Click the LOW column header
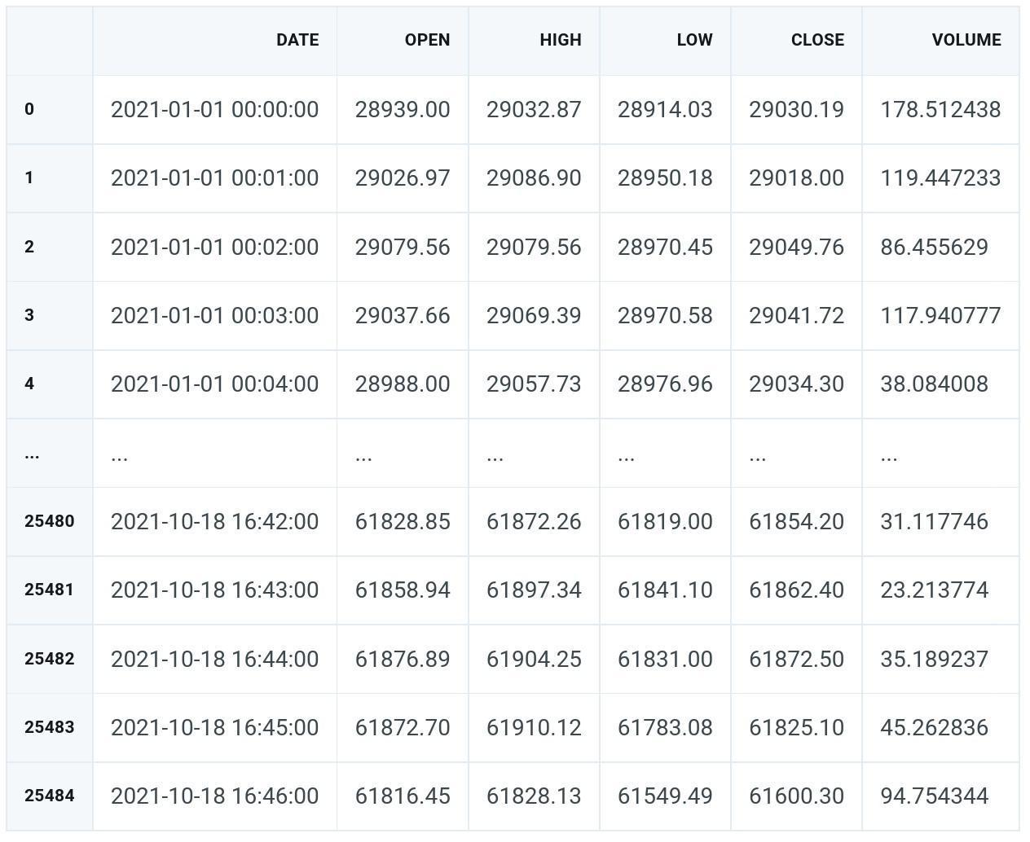 693,40
